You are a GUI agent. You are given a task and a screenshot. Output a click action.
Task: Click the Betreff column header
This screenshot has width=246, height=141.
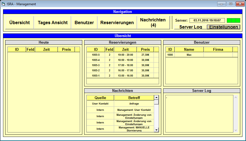coord(134,98)
